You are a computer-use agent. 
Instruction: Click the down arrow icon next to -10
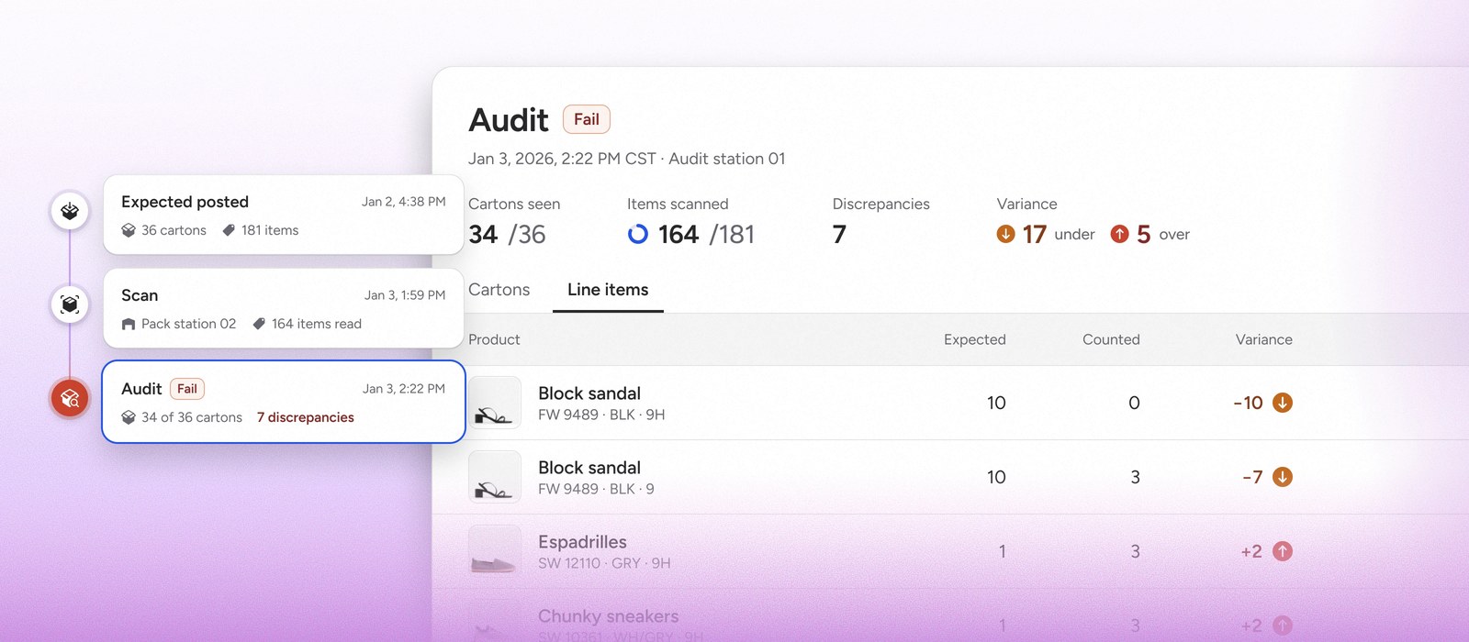pos(1283,403)
